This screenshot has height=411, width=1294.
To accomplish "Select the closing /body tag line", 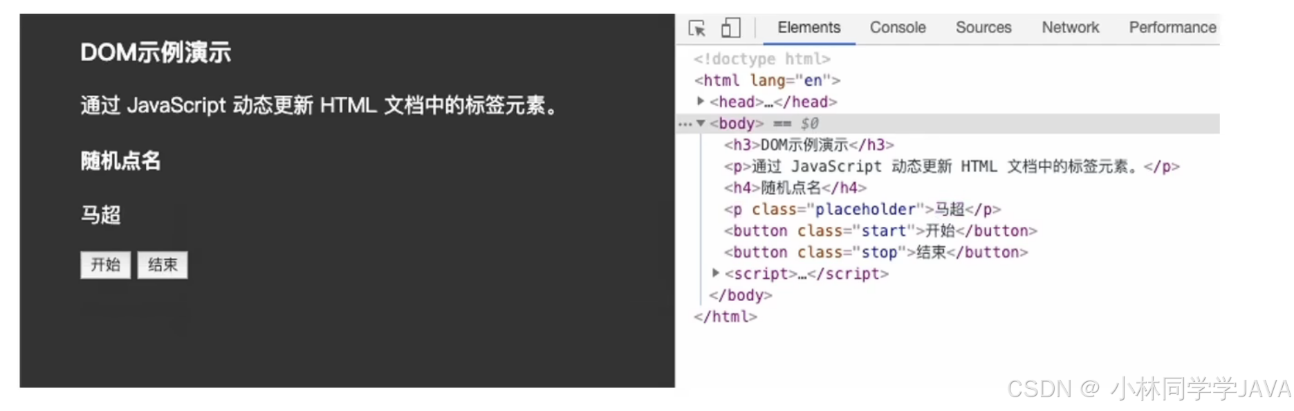I will point(740,295).
